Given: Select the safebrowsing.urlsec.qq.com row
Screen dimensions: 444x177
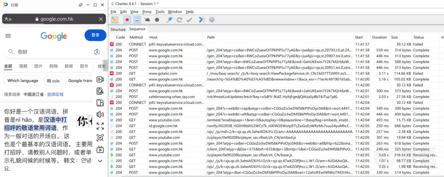Looking at the screenshot, I should tap(276, 97).
